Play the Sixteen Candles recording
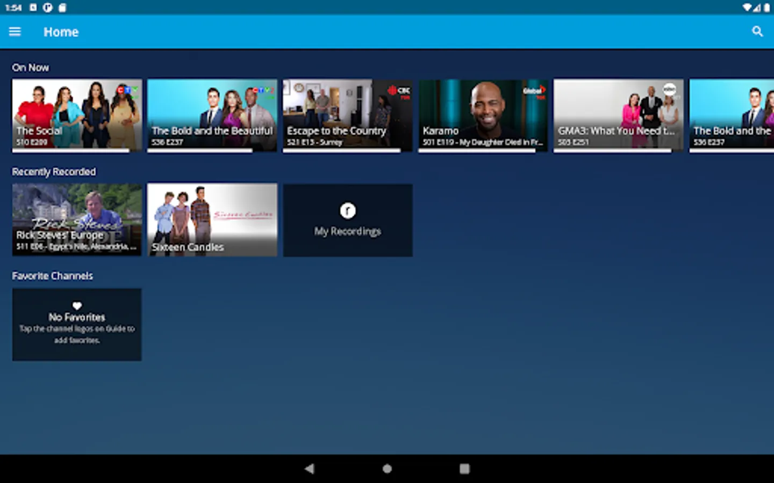The image size is (774, 483). click(212, 219)
